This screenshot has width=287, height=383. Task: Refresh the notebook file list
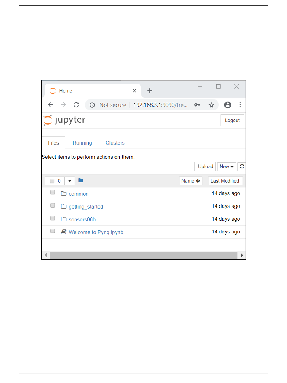point(242,166)
